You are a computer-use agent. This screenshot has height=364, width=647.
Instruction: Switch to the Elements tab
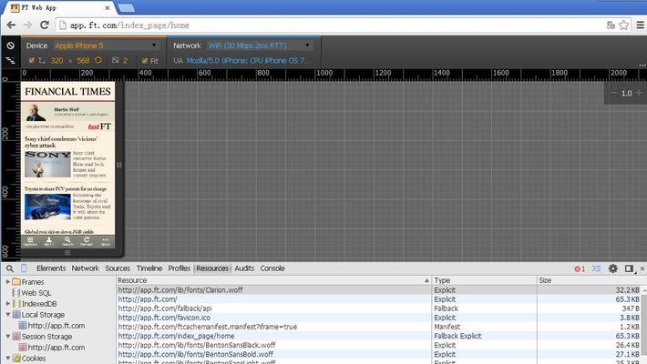pyautogui.click(x=51, y=268)
